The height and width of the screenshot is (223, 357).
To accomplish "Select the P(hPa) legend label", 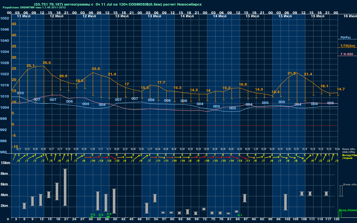I will click(x=345, y=37).
